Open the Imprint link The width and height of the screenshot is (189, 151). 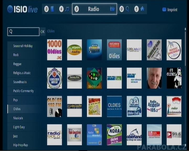click(x=170, y=10)
